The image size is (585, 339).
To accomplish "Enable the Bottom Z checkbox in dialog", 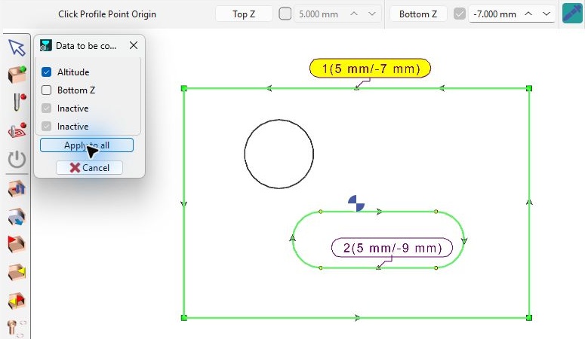I will (x=46, y=90).
